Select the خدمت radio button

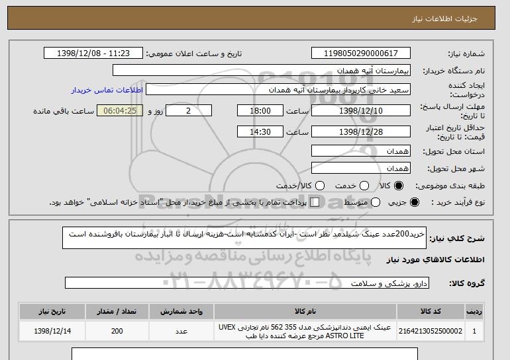tap(364, 186)
